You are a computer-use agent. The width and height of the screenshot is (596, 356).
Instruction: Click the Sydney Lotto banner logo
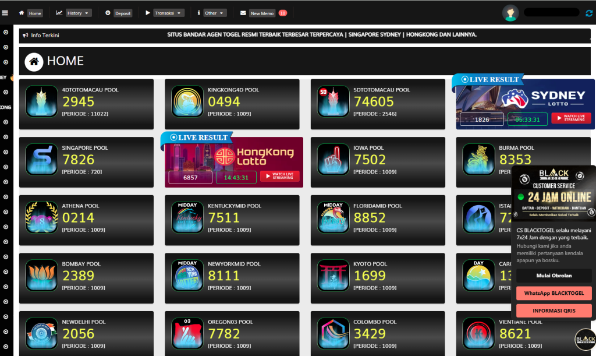tap(544, 98)
